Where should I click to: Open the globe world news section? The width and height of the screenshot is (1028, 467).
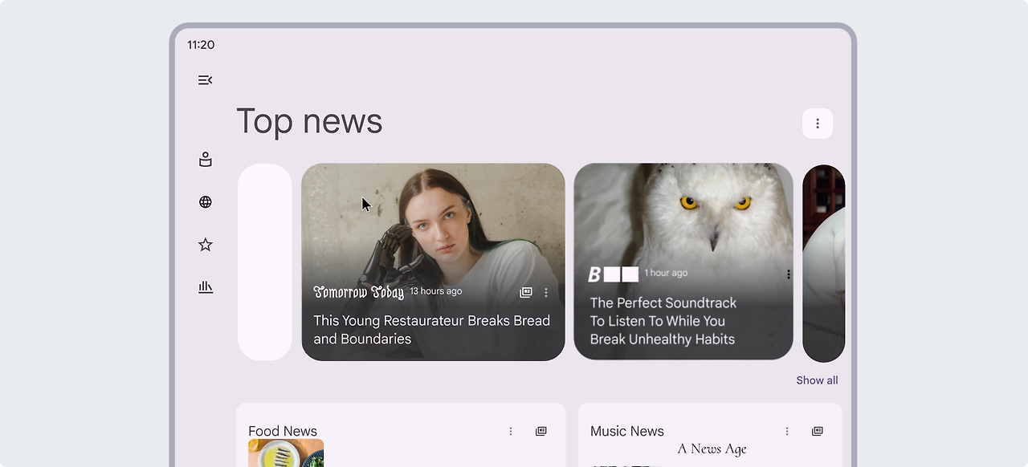206,202
